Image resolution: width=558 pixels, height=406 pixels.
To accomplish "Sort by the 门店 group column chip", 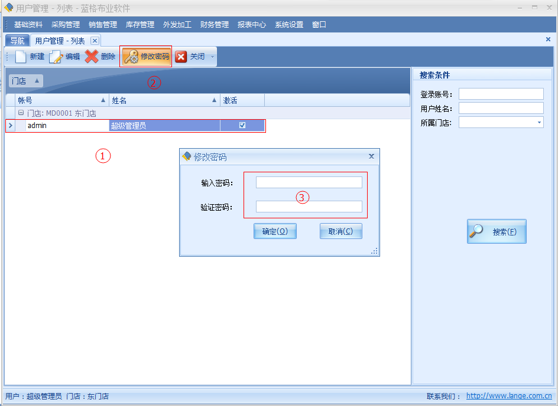I will click(x=26, y=81).
